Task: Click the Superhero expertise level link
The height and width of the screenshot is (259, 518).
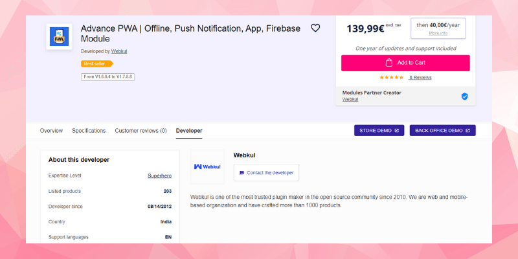Action: click(x=159, y=175)
